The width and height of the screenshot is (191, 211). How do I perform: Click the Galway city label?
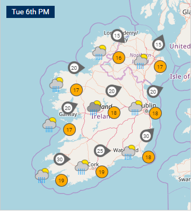tap(68, 114)
